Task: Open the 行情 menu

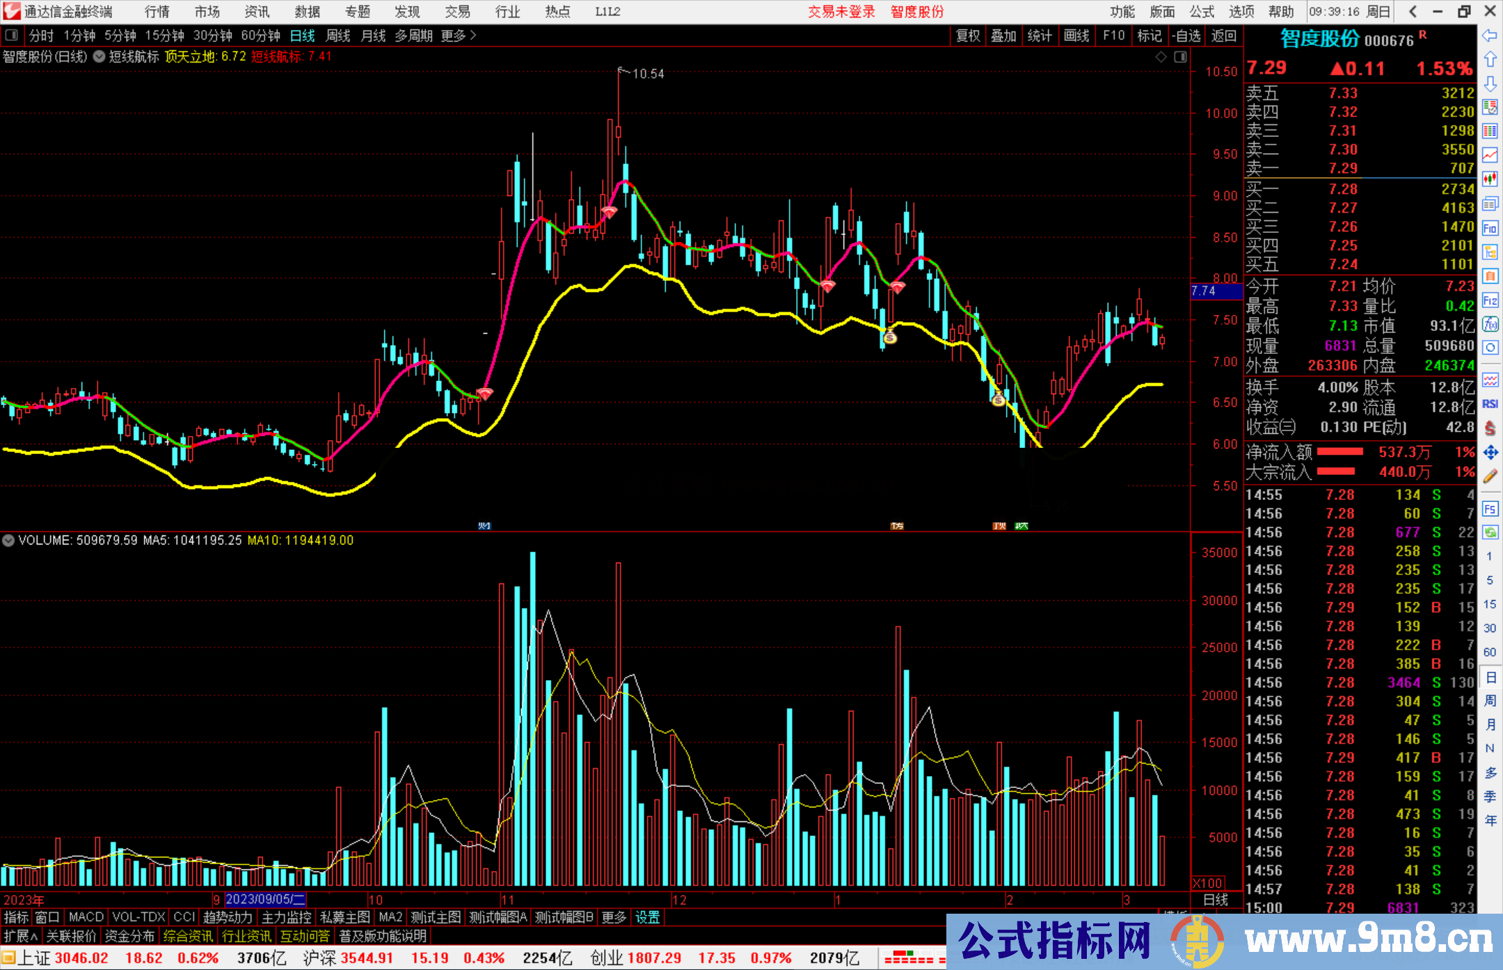Action: (x=157, y=12)
